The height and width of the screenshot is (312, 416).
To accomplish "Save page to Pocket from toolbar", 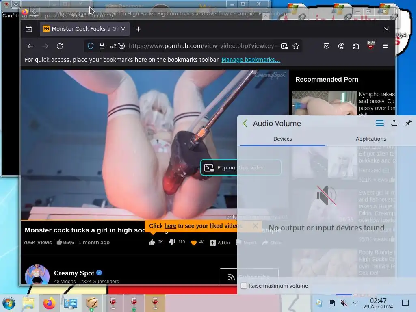I will (x=327, y=46).
